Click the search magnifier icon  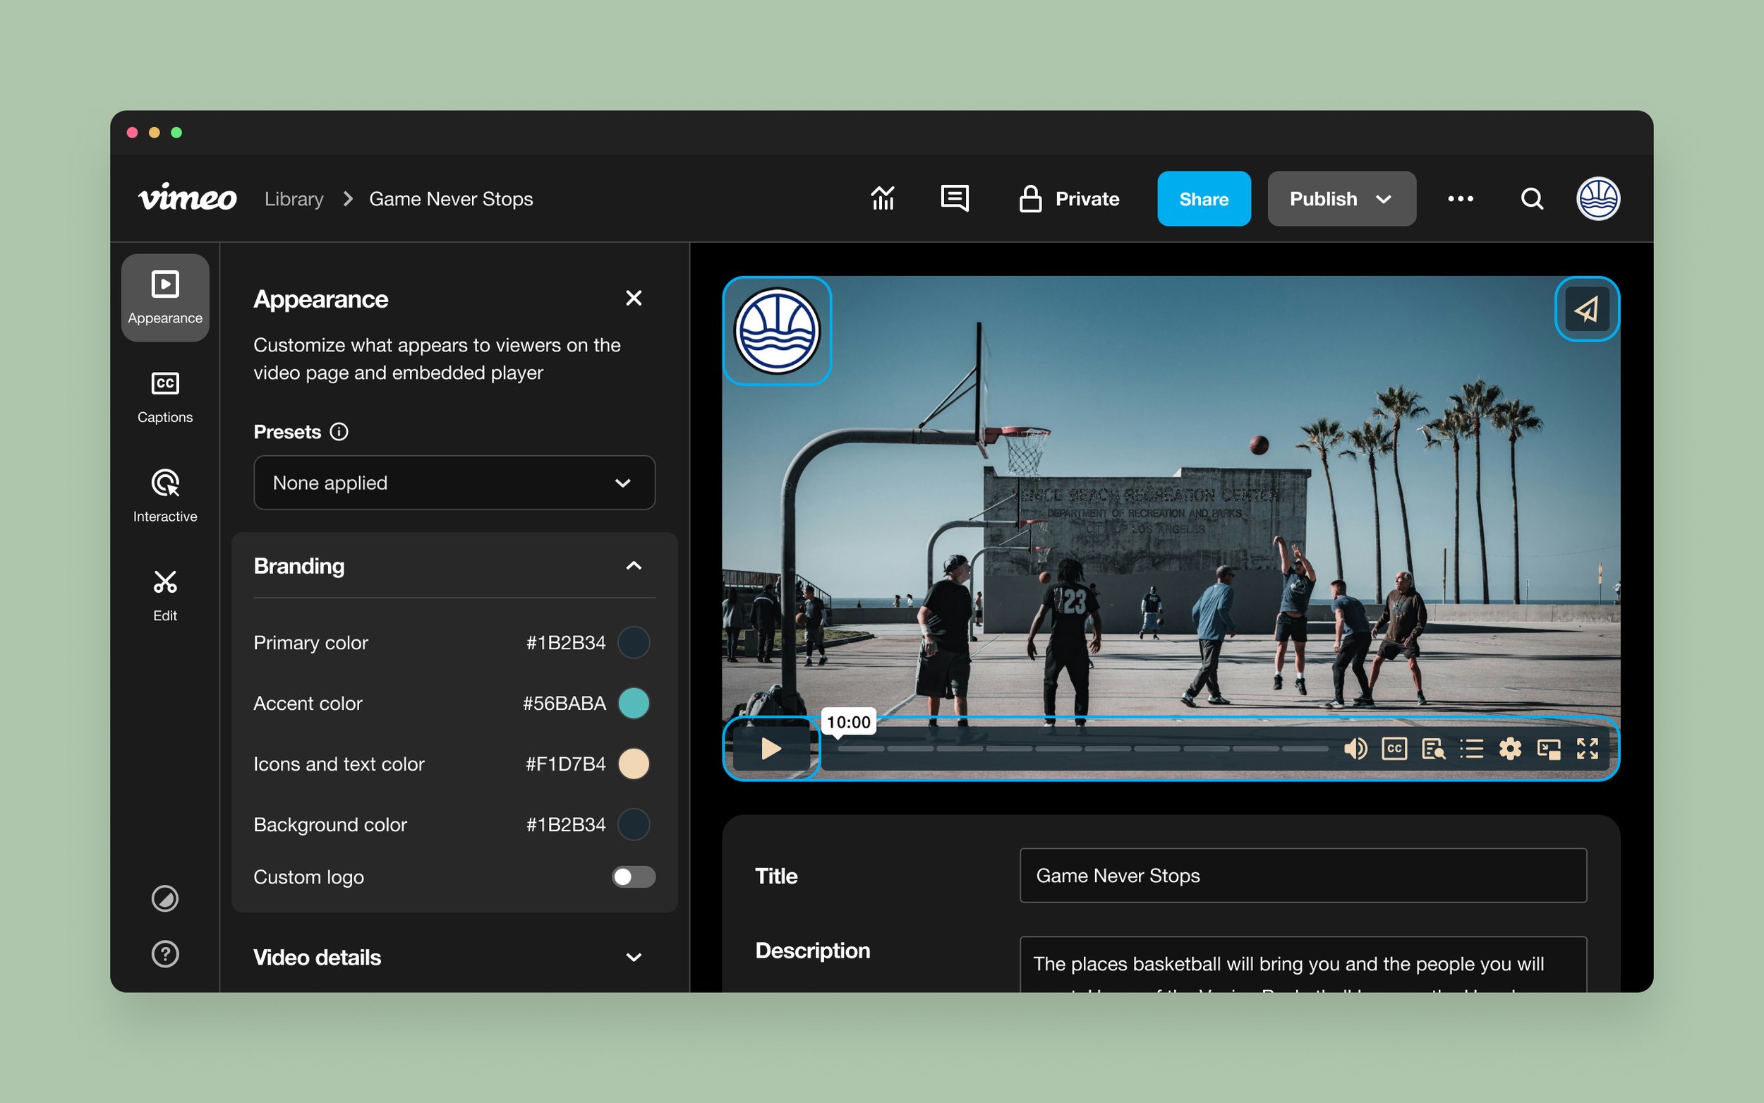pyautogui.click(x=1532, y=198)
